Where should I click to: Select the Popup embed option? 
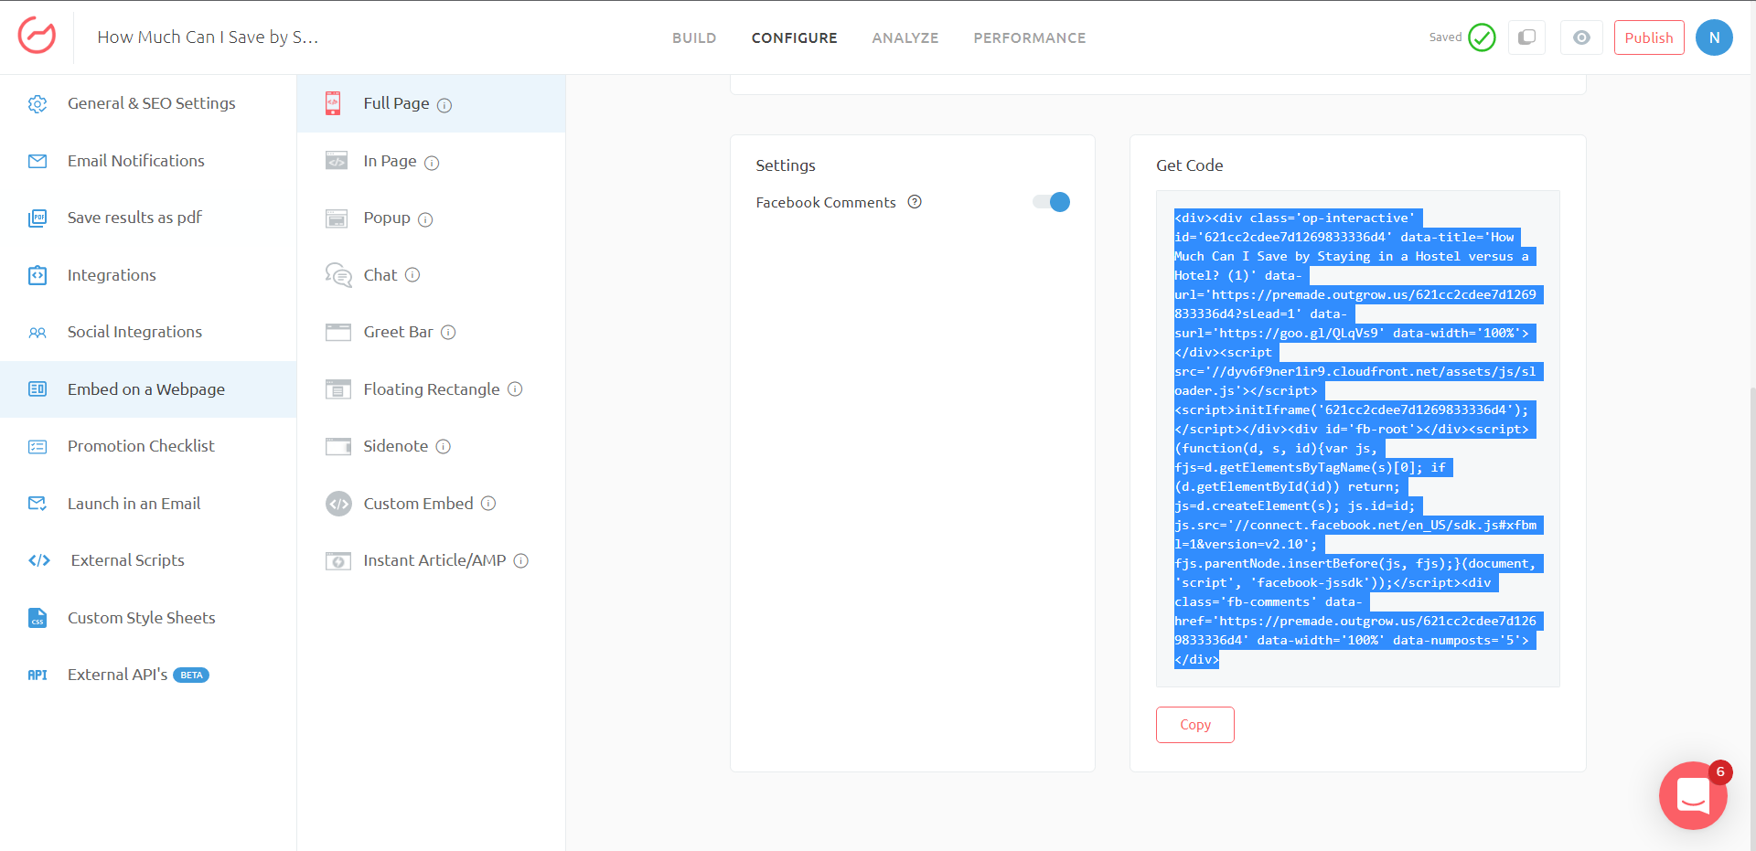tap(431, 218)
